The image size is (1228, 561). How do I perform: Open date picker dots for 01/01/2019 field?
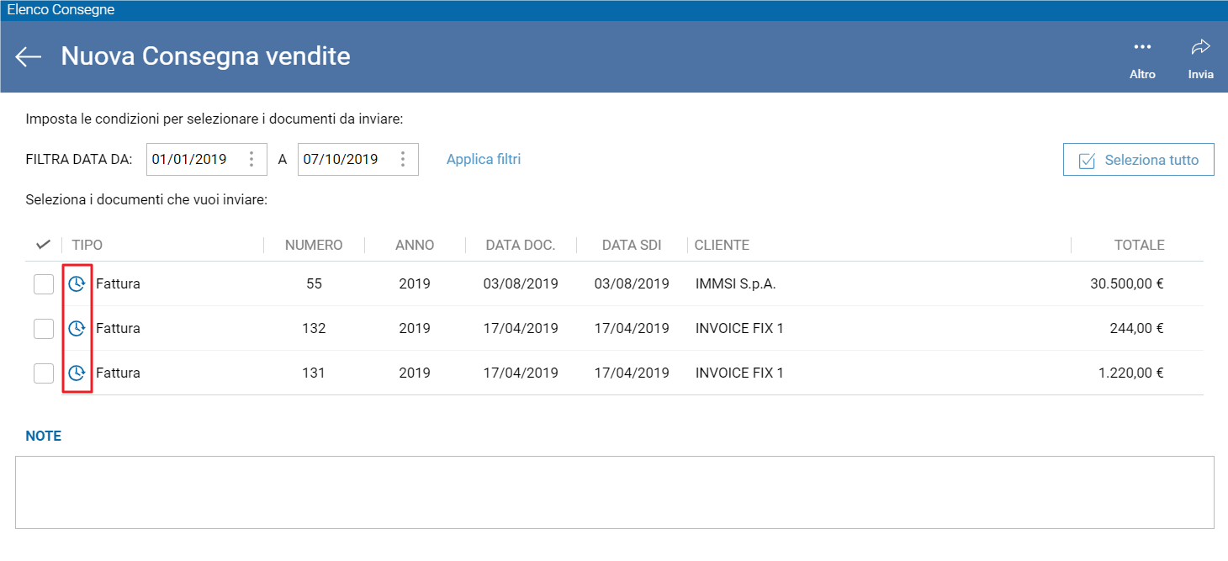[x=251, y=159]
